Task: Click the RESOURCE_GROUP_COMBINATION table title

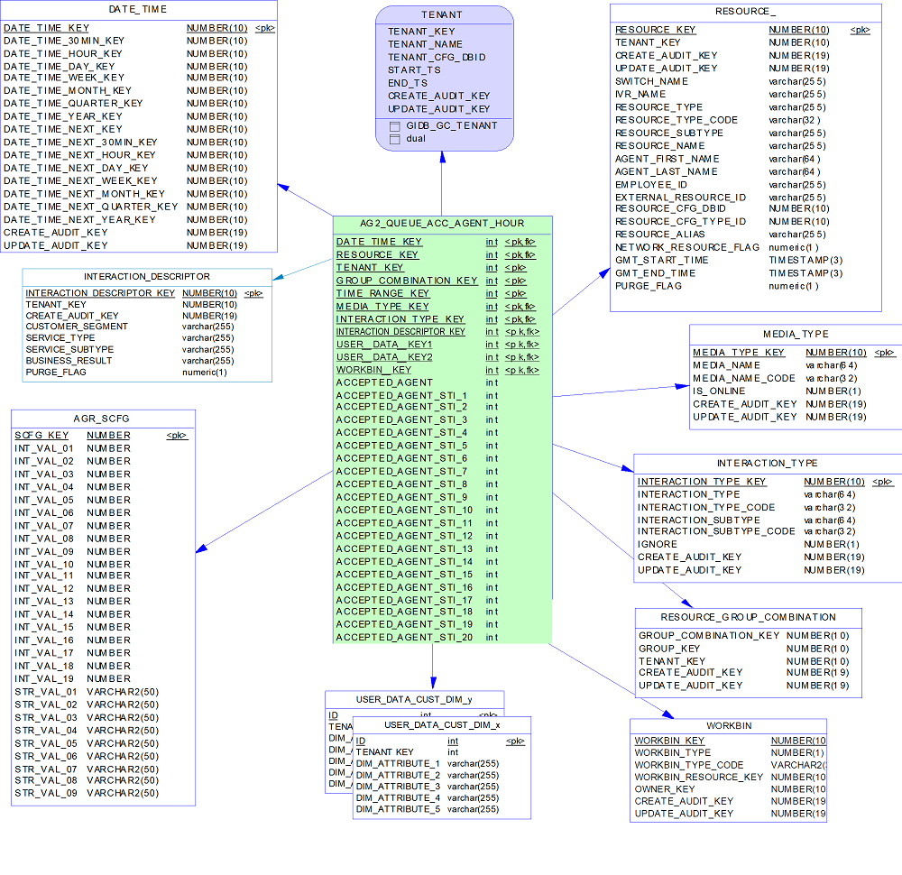Action: [x=748, y=617]
